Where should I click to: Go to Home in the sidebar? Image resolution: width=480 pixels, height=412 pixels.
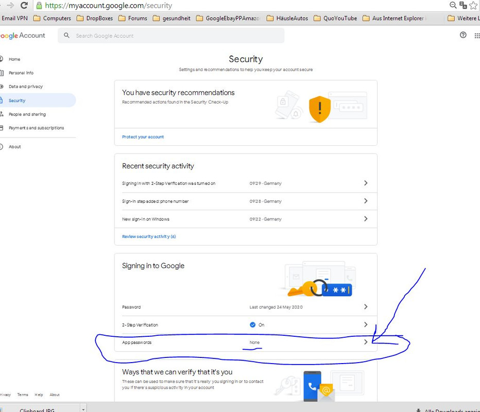[x=14, y=59]
